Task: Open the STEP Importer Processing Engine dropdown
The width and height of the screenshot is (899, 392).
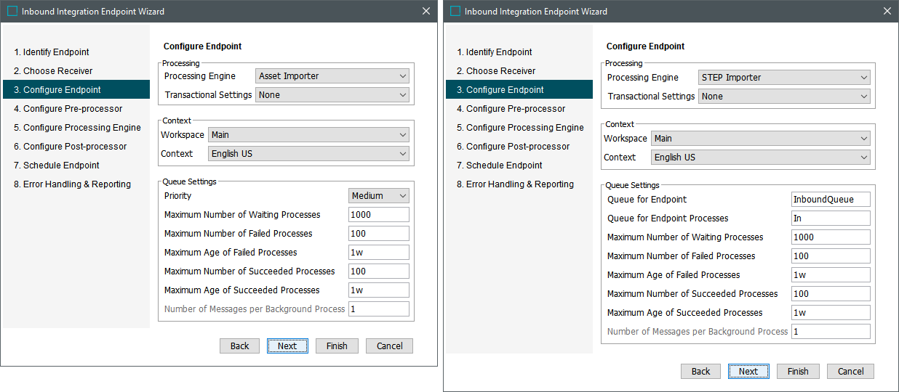Action: (x=784, y=78)
